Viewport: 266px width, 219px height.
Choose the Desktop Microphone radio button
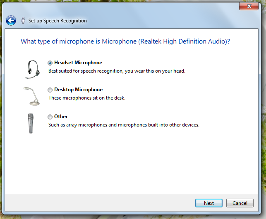tap(50, 90)
